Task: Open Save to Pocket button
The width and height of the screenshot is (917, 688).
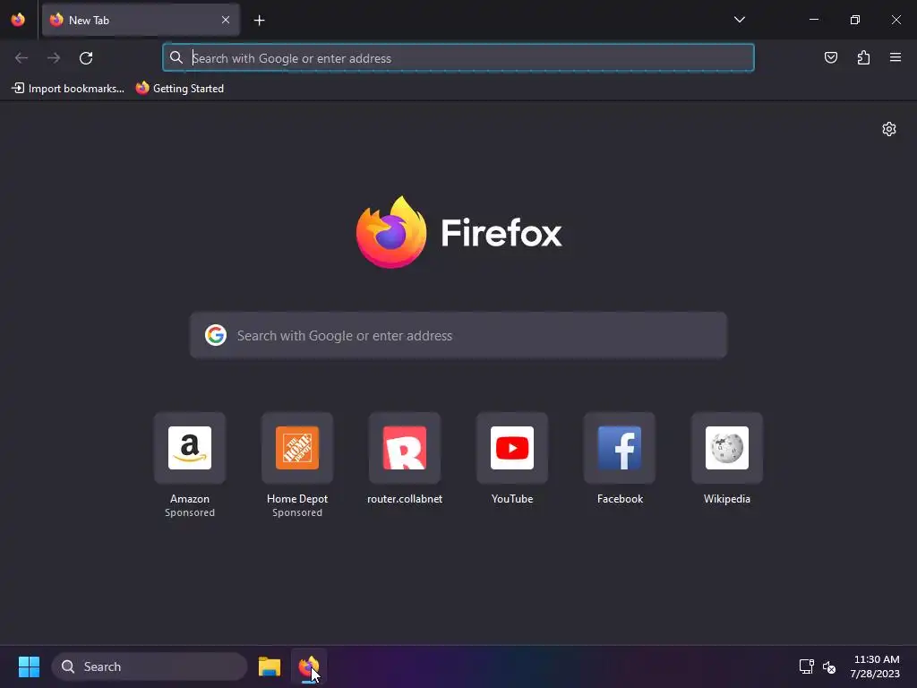Action: [x=830, y=57]
